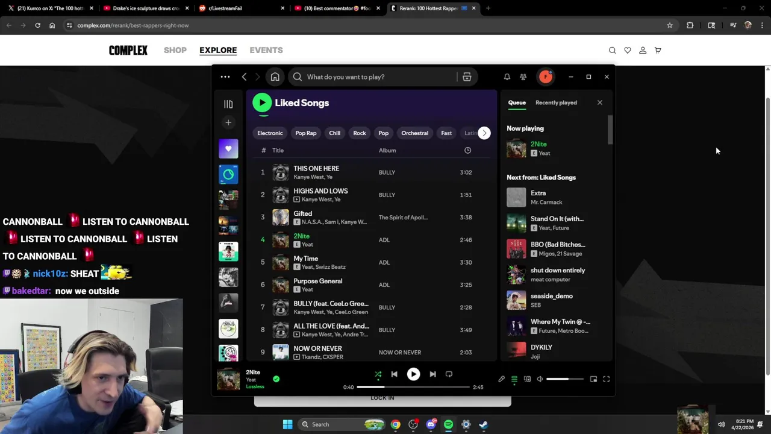Skip to previous track in Spotify

pos(394,374)
